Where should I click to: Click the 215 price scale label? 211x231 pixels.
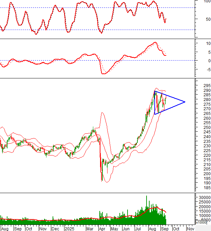click(x=207, y=160)
